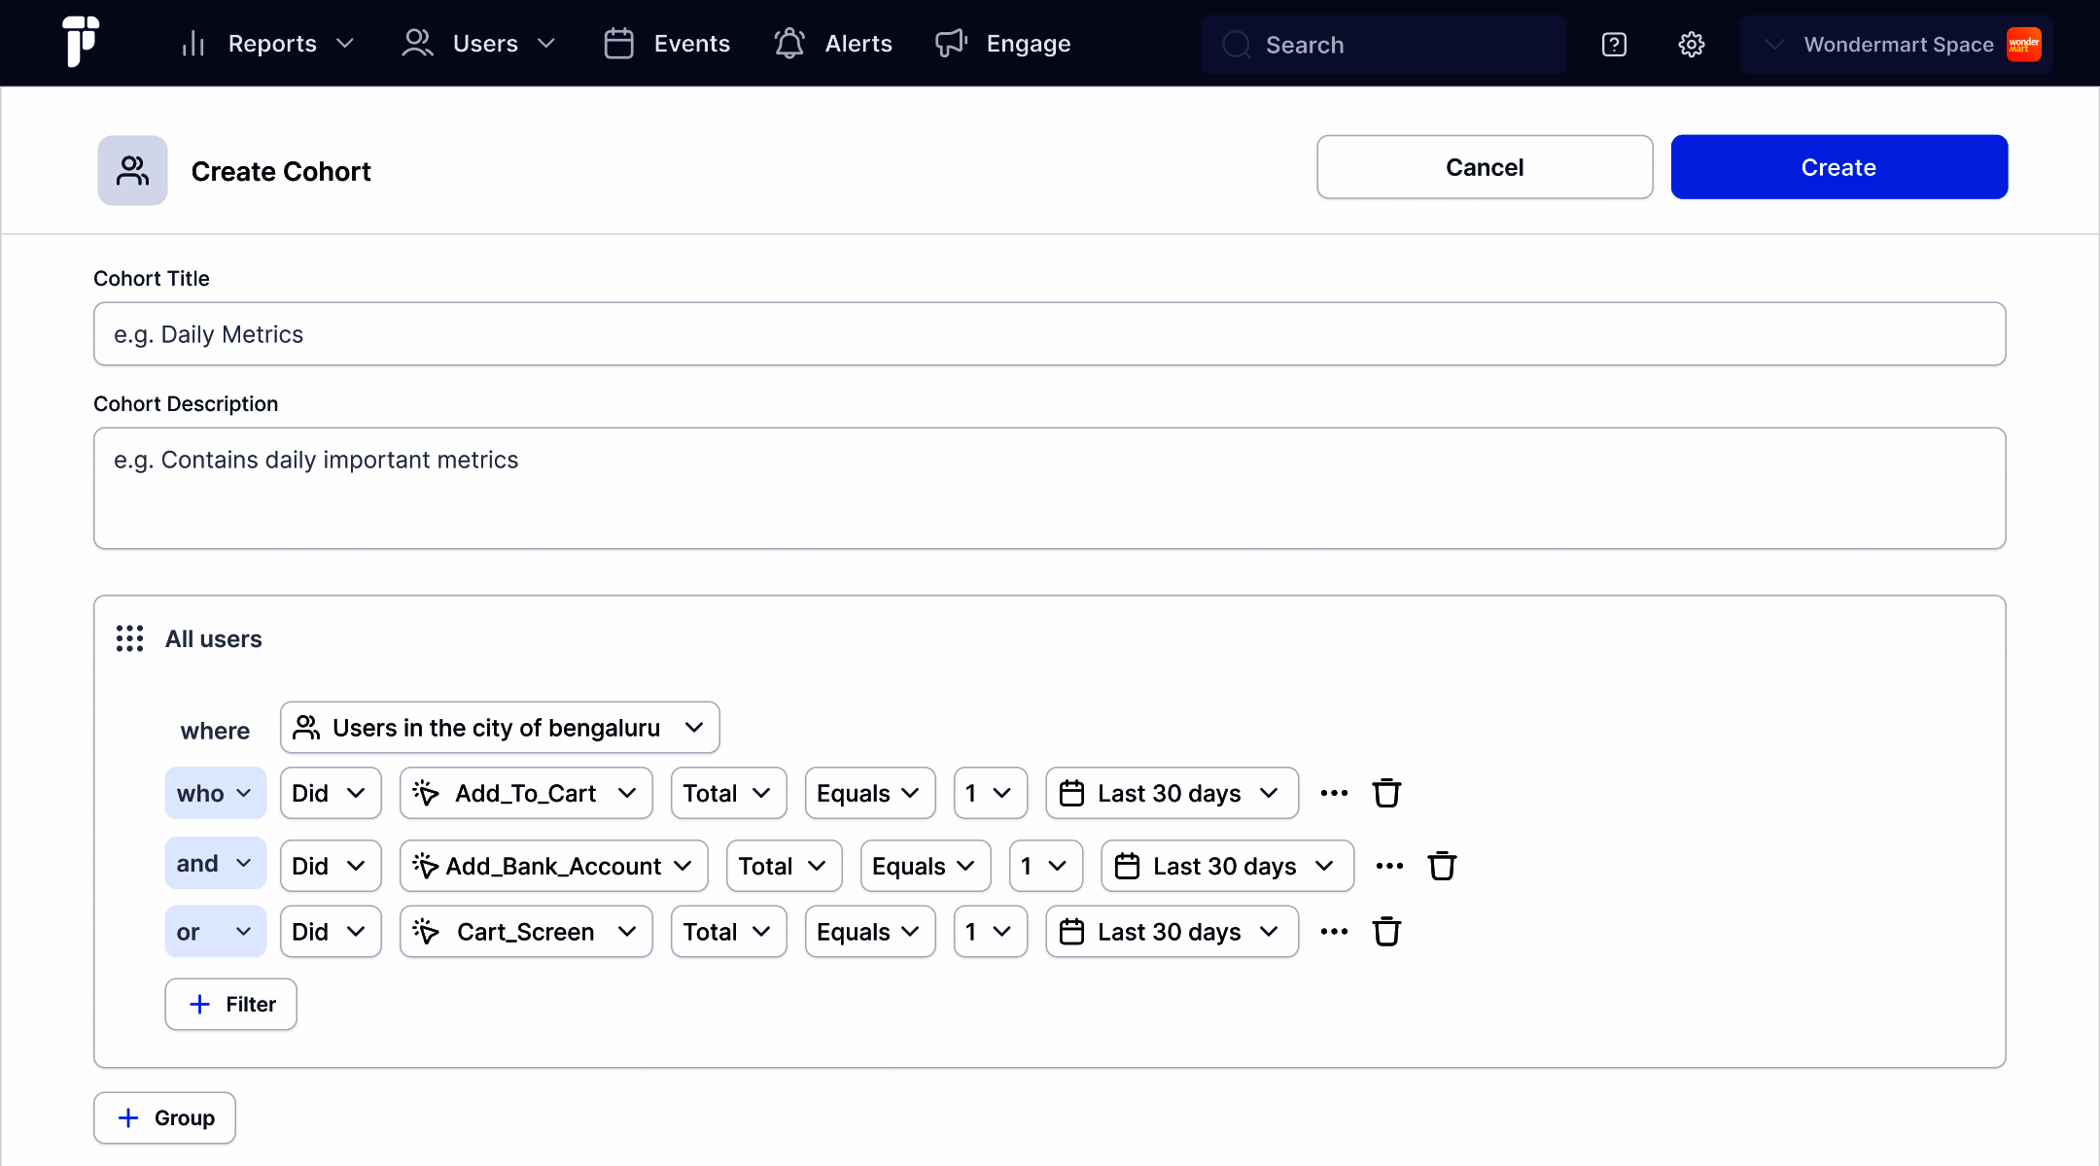
Task: Add a new Filter
Action: tap(231, 1004)
